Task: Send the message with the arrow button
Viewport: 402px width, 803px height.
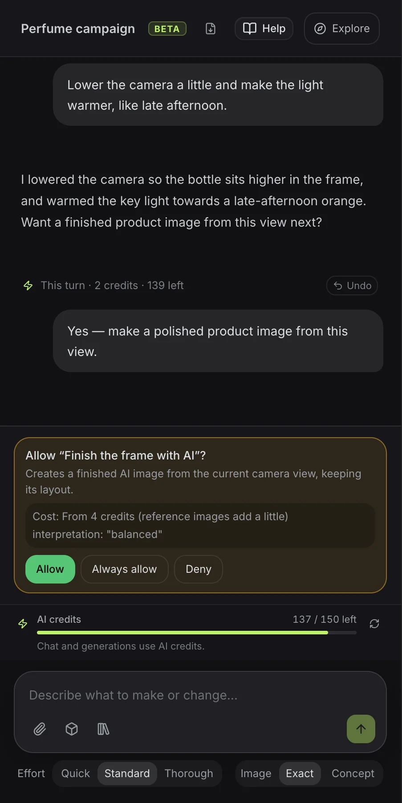Action: pyautogui.click(x=361, y=729)
